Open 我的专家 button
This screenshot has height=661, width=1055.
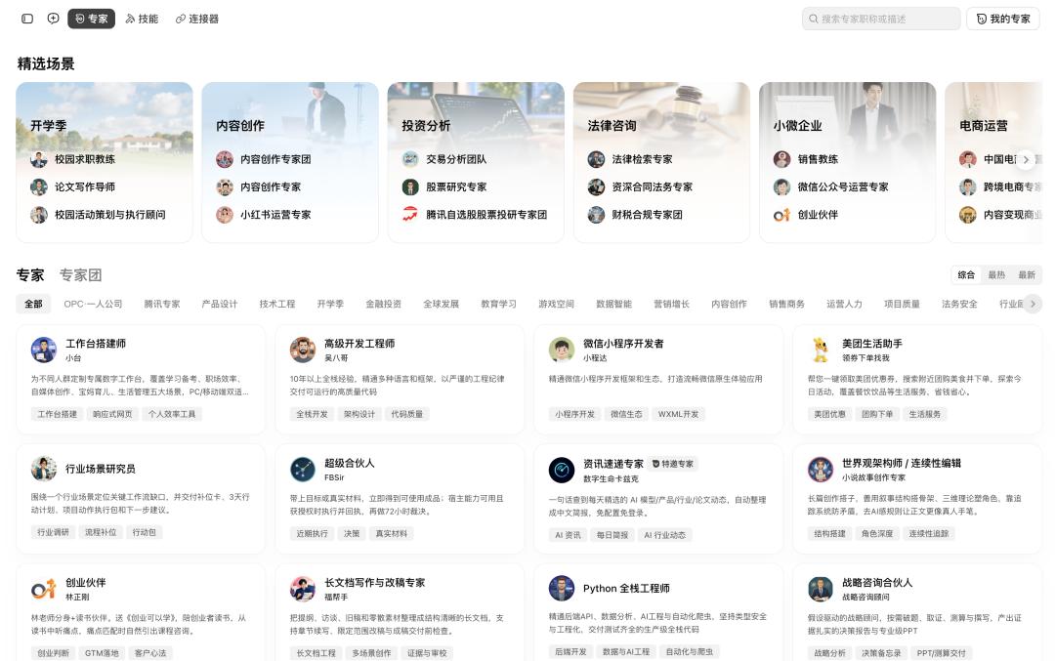1003,19
